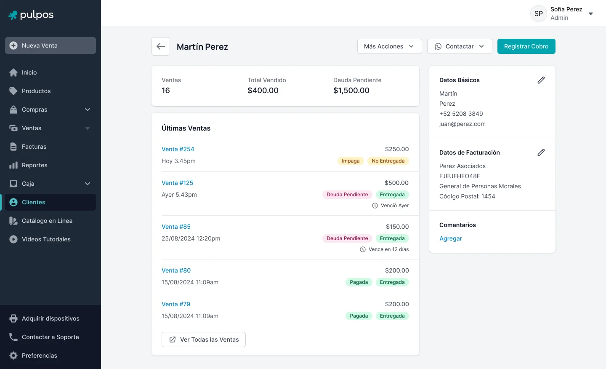Click the pulpos logo
This screenshot has height=369, width=606.
31,15
